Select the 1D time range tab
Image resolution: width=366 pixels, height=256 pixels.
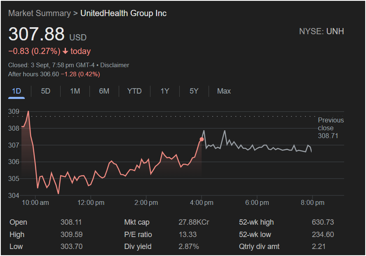16,91
